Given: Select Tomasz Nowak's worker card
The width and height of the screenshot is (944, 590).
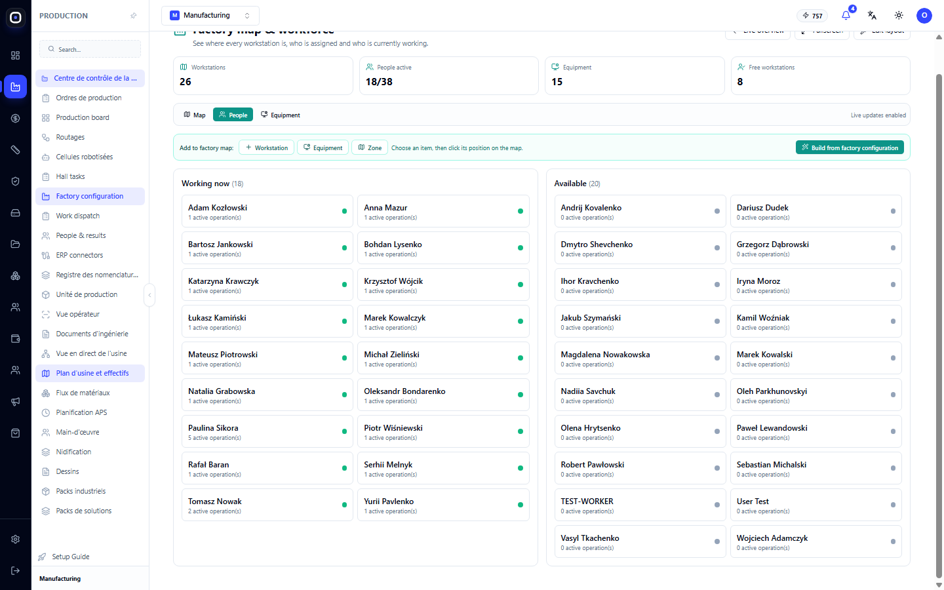Looking at the screenshot, I should [x=267, y=505].
